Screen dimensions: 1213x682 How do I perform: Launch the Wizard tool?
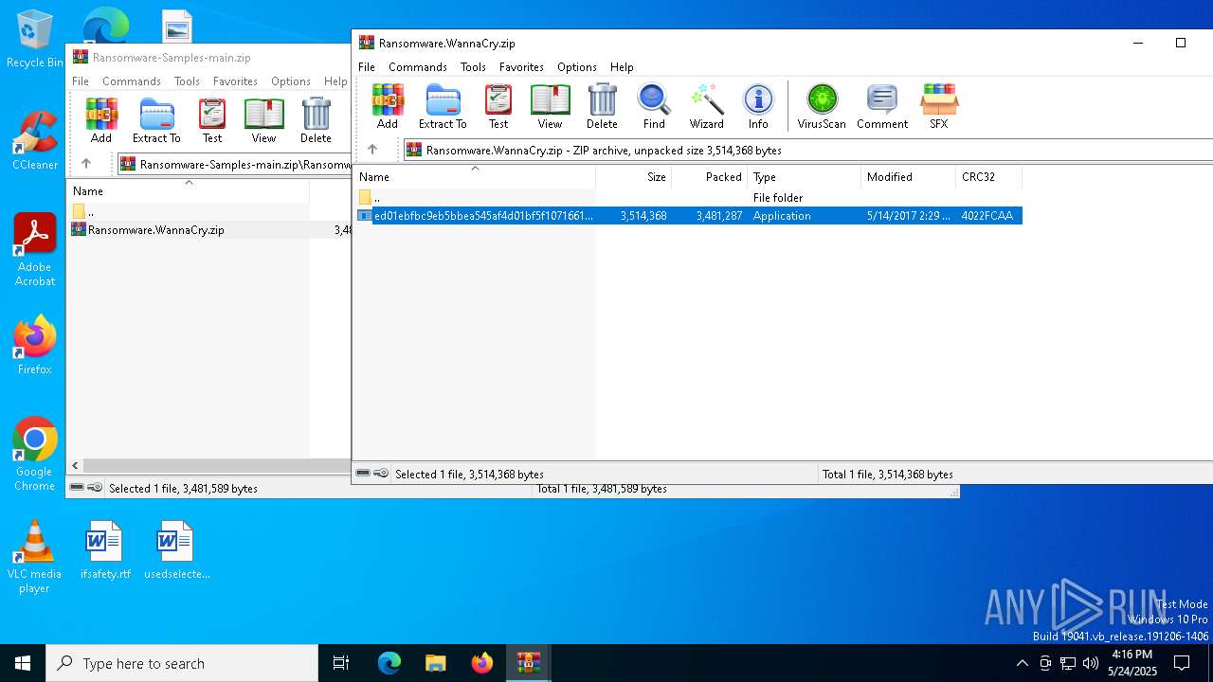(706, 106)
